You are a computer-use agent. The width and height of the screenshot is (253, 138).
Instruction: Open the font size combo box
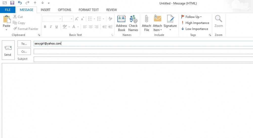click(x=68, y=19)
